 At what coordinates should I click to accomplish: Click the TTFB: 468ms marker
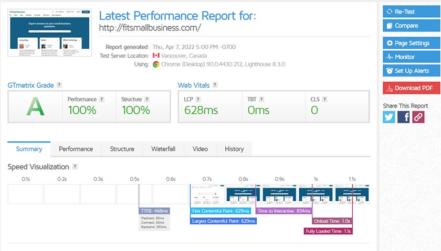[x=154, y=211]
